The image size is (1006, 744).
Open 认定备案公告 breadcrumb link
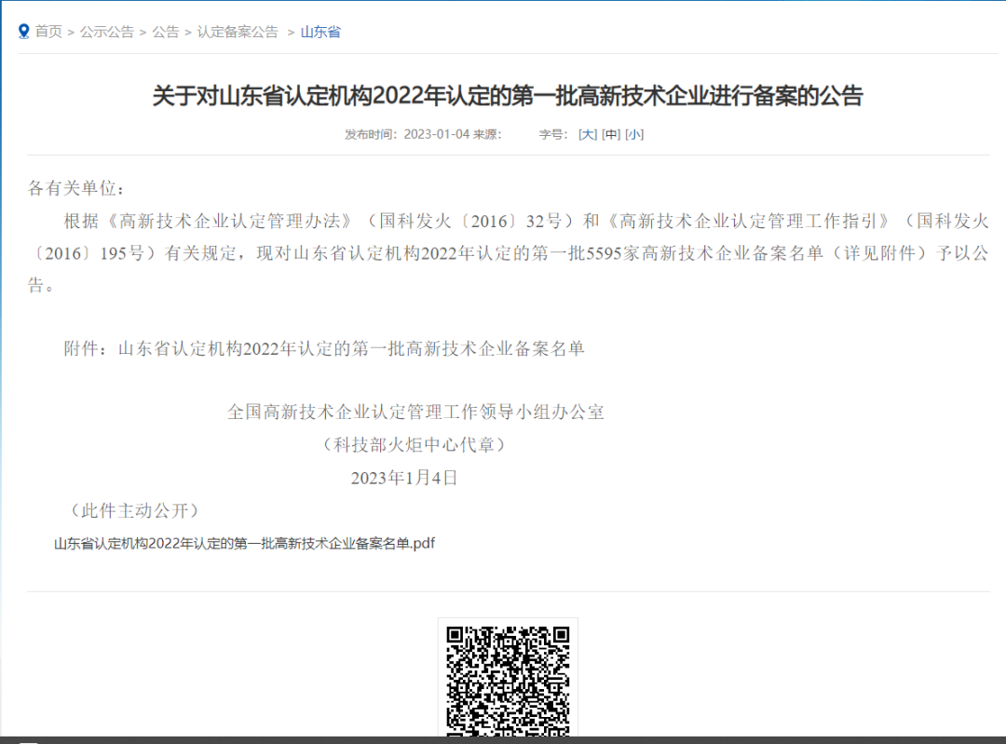tap(238, 32)
